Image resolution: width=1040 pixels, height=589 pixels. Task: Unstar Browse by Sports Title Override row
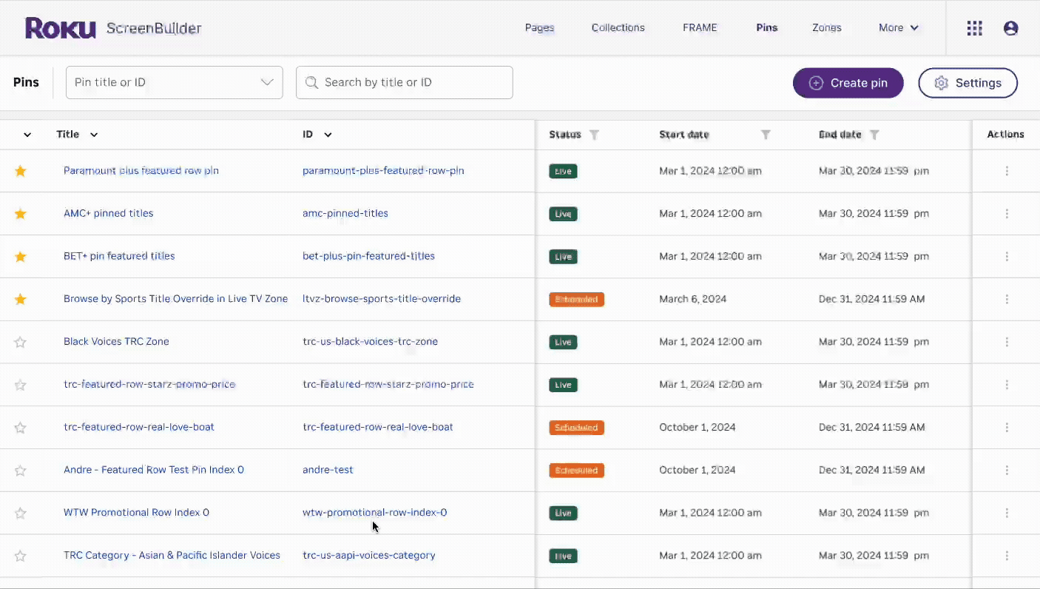click(21, 300)
